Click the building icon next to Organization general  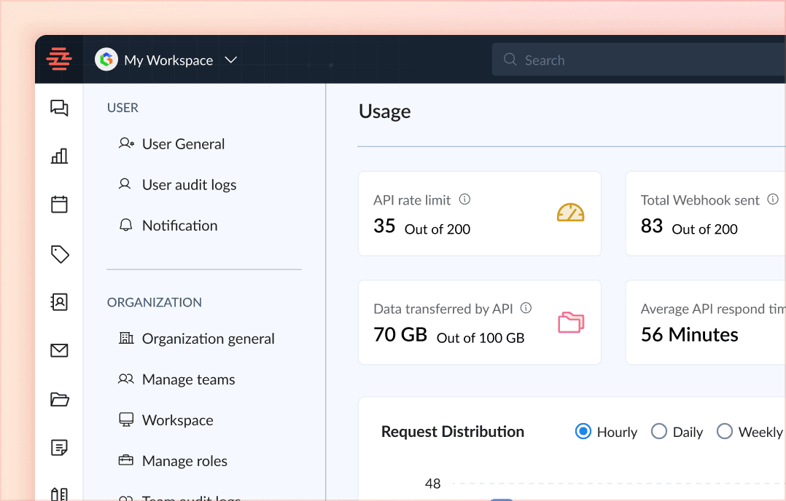pyautogui.click(x=126, y=339)
